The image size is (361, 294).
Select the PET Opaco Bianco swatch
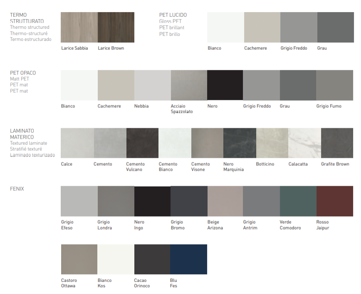79,85
